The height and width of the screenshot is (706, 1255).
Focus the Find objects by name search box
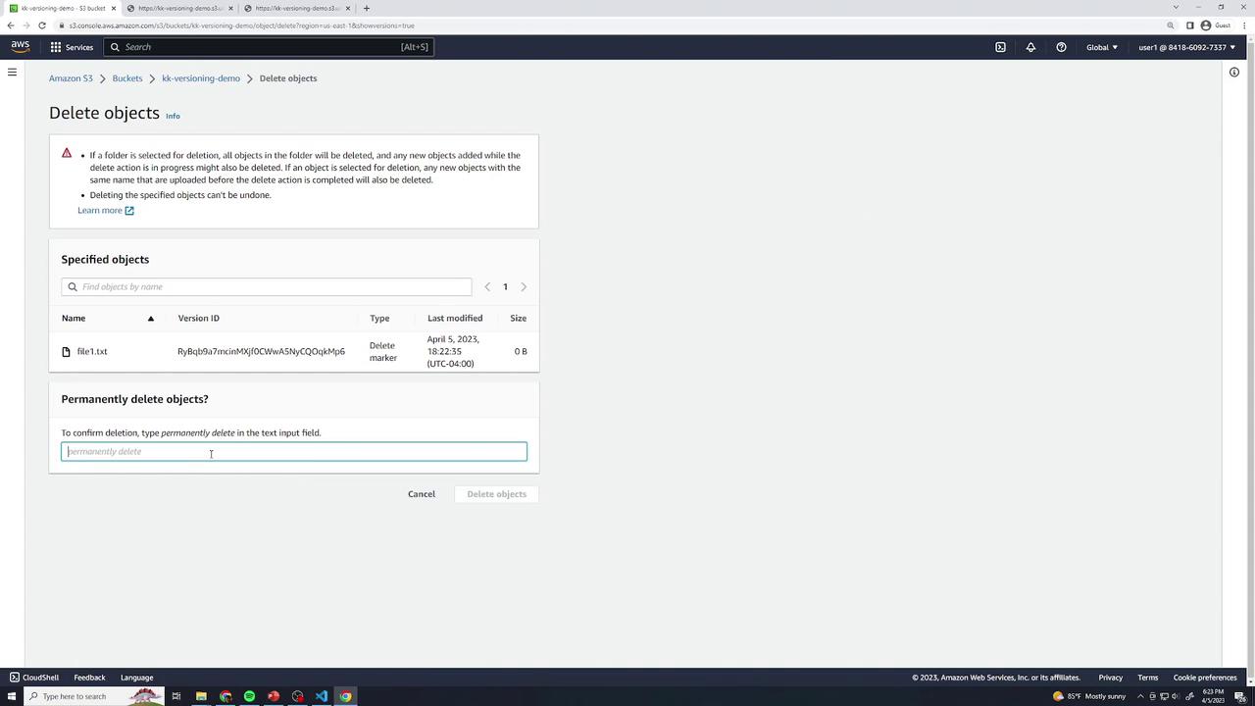(267, 287)
